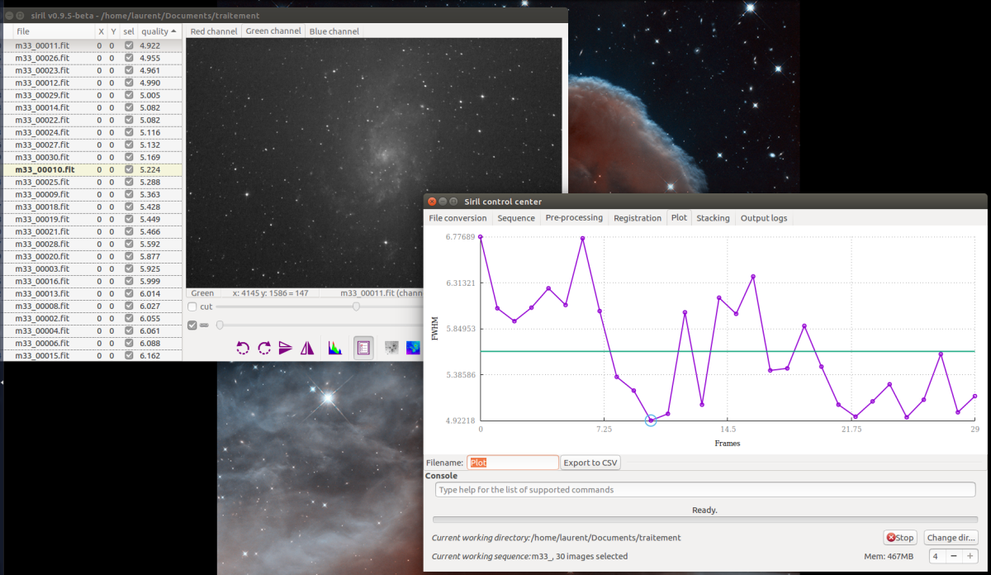Open the Blue channel tab
This screenshot has height=575, width=991.
334,31
